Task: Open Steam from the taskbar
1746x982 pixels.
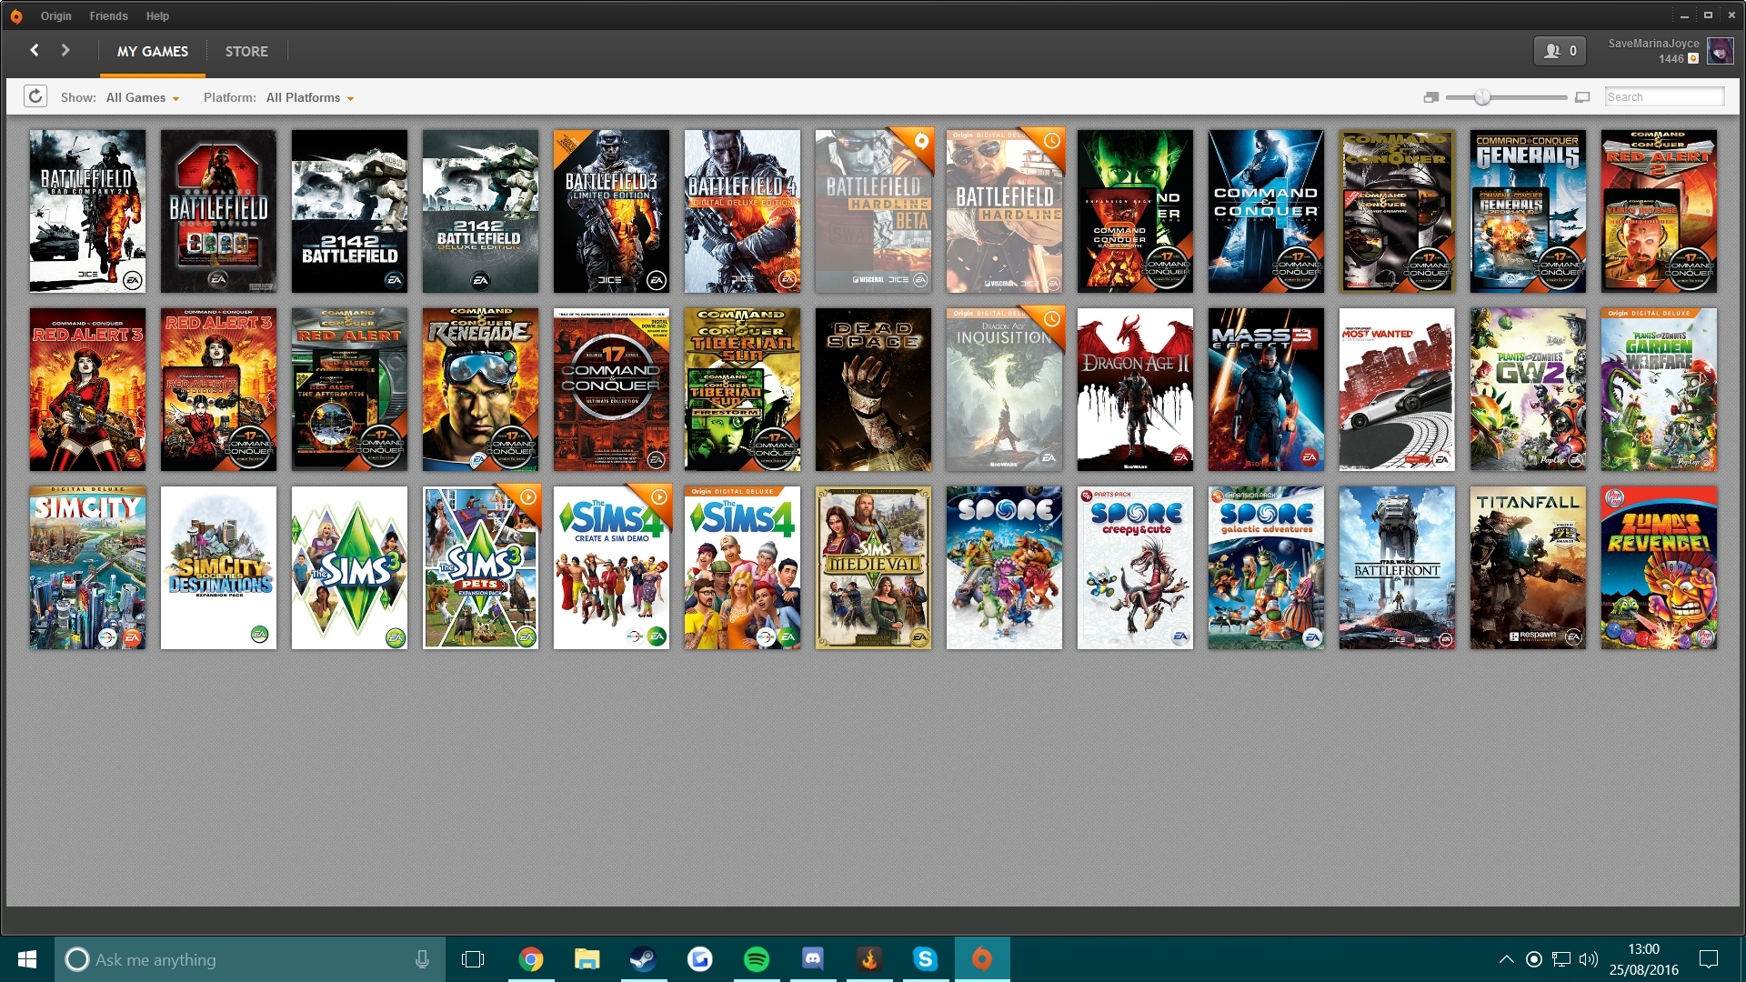Action: pos(644,959)
